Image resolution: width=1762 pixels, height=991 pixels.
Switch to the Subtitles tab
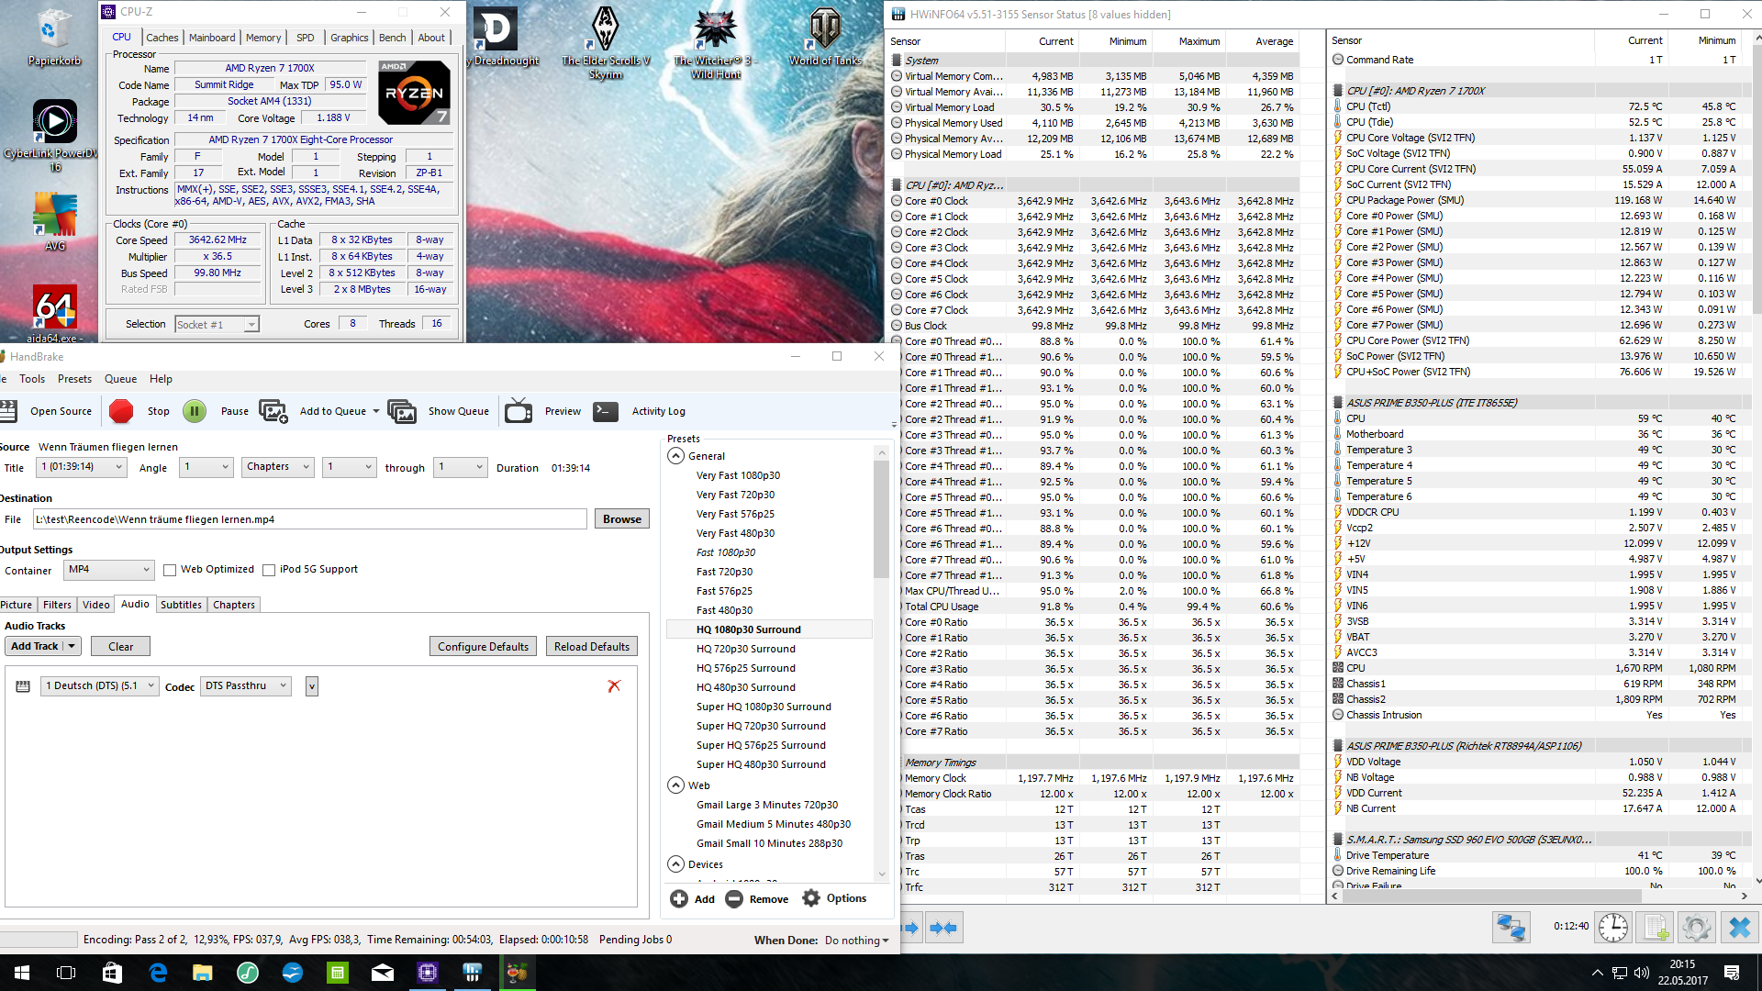point(181,605)
